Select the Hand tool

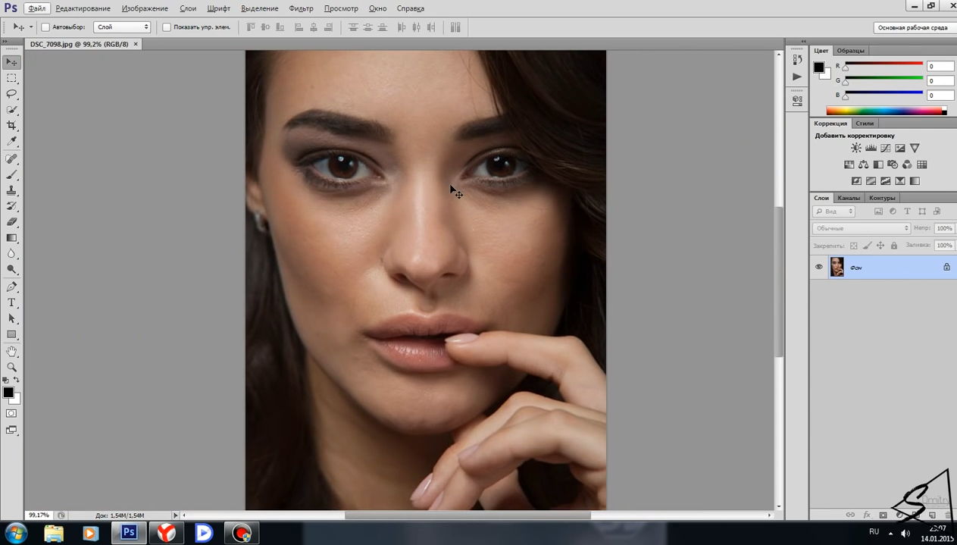pyautogui.click(x=11, y=352)
